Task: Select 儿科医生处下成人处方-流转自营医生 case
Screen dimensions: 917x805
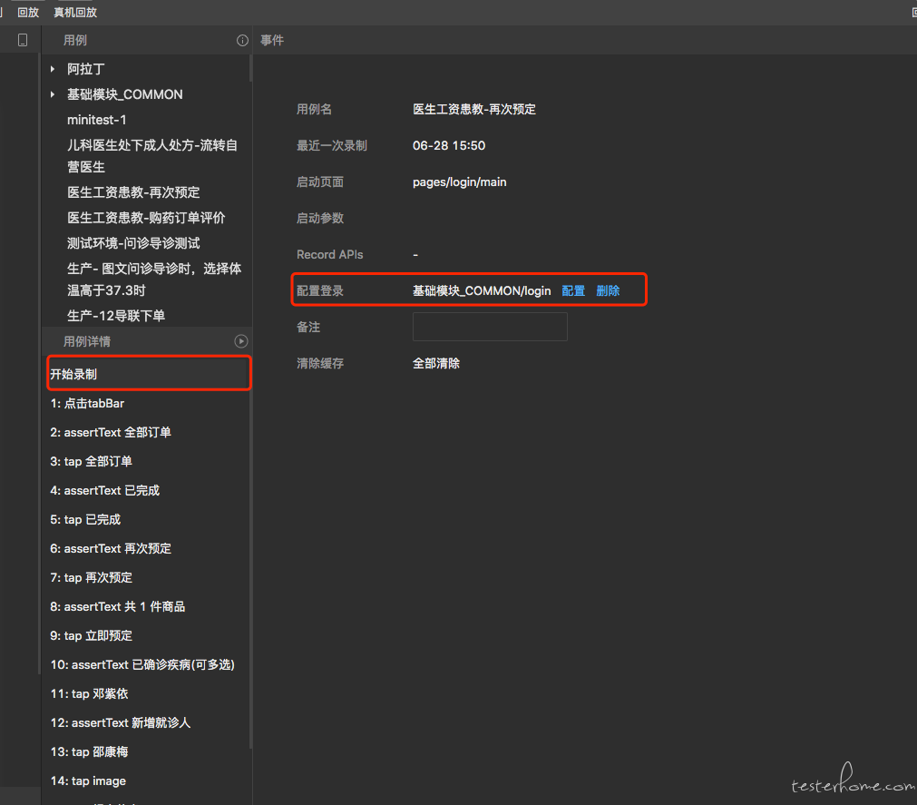Action: [x=152, y=156]
